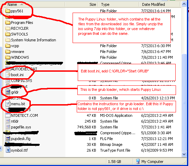Select the symbol.ttf file name
189x166 pixels.
click(x=20, y=150)
